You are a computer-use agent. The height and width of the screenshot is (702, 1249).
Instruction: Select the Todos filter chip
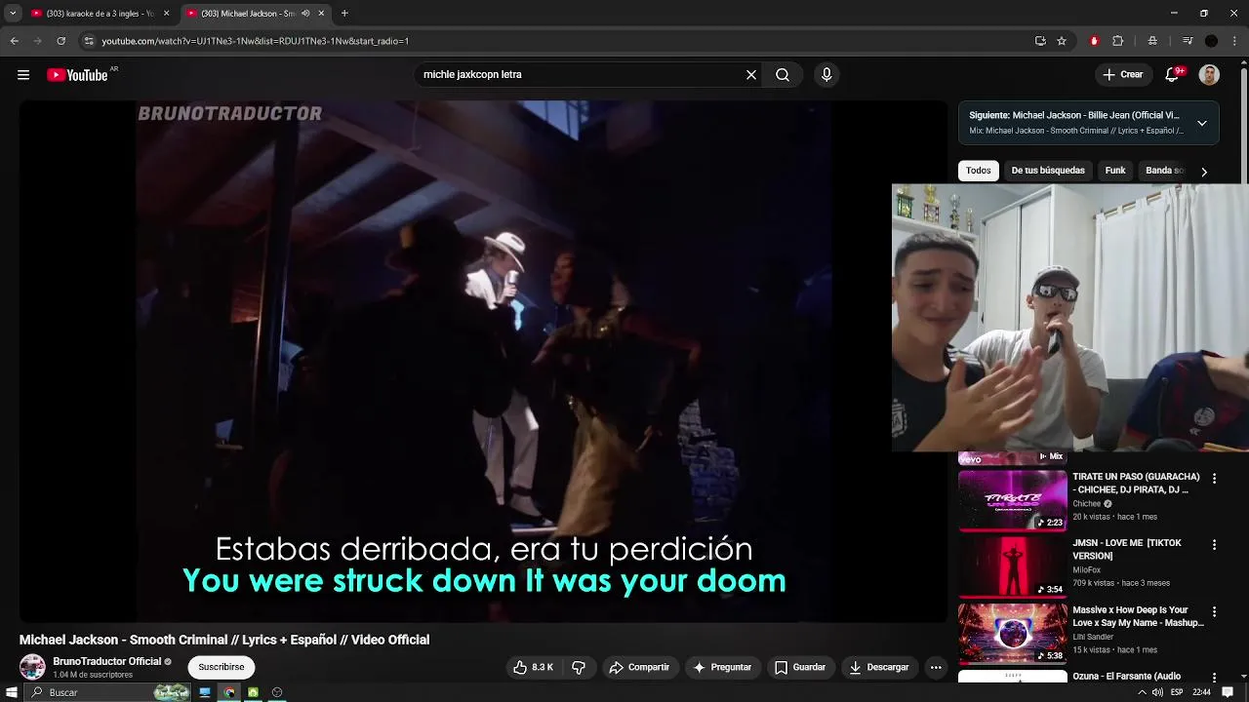978,171
